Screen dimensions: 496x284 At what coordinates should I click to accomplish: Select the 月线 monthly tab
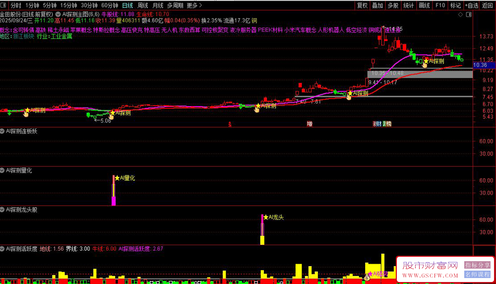pyautogui.click(x=158, y=5)
